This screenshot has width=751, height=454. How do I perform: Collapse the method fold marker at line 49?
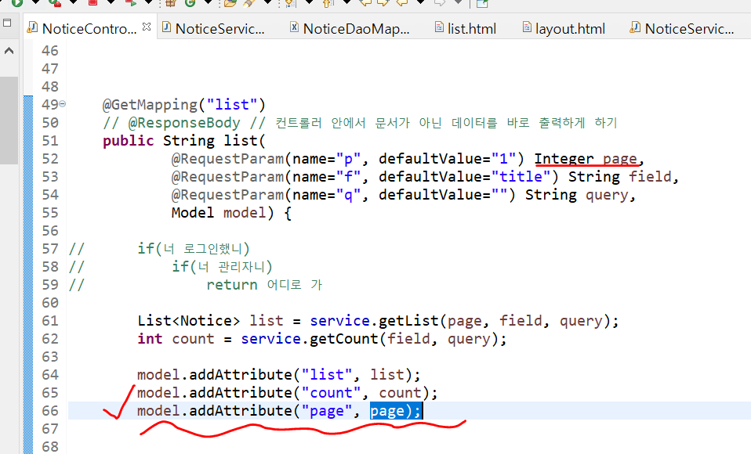(x=62, y=104)
